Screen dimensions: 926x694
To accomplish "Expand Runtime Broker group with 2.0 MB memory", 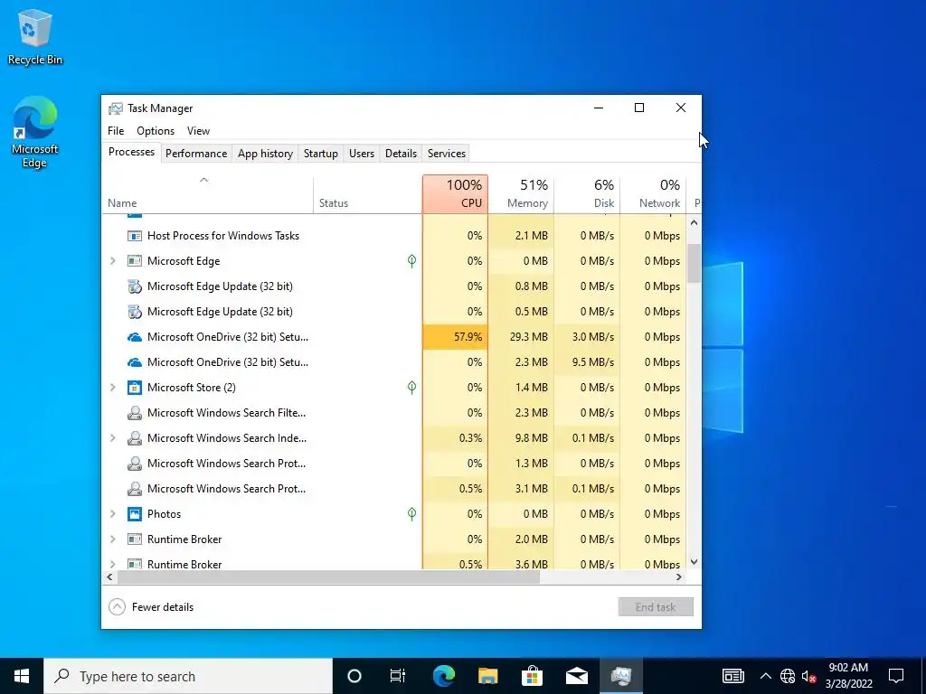I will point(113,539).
